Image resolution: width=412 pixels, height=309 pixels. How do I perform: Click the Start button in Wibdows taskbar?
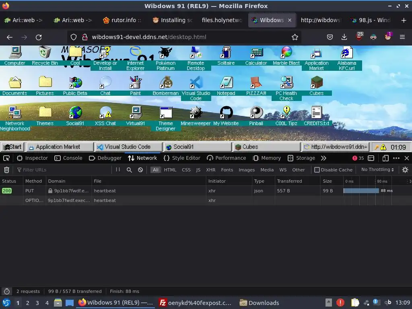pos(12,147)
